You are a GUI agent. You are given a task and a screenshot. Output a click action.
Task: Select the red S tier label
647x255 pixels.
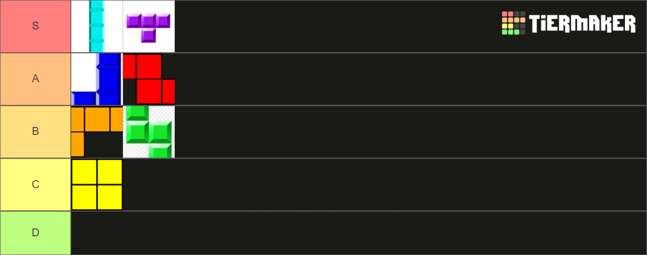click(35, 27)
